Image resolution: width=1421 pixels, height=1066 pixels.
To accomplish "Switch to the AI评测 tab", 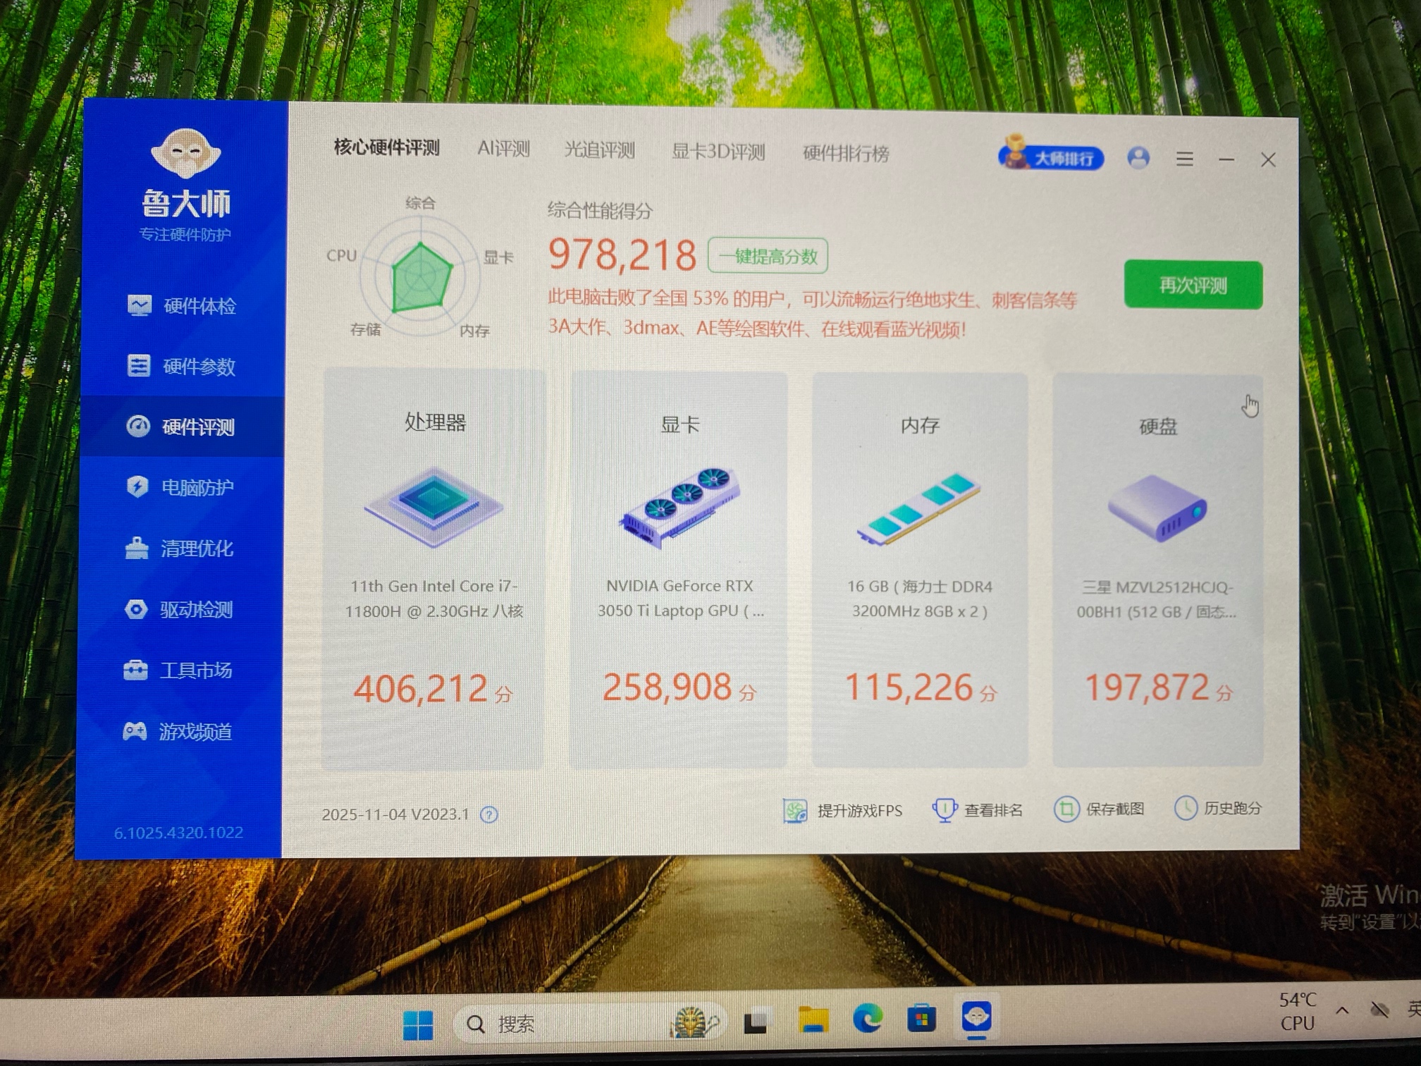I will 503,149.
